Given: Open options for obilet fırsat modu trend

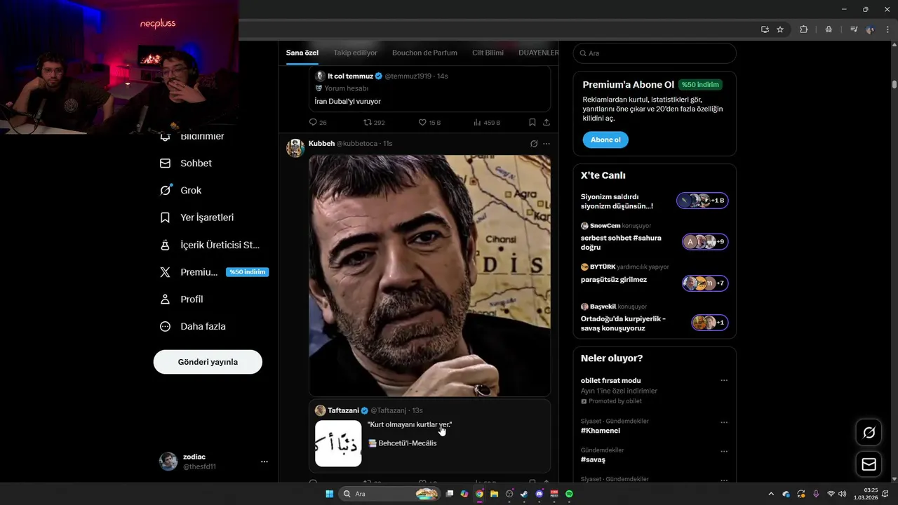Looking at the screenshot, I should click(724, 381).
